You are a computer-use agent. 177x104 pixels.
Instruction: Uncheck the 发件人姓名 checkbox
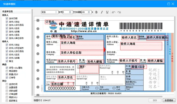click(7, 28)
